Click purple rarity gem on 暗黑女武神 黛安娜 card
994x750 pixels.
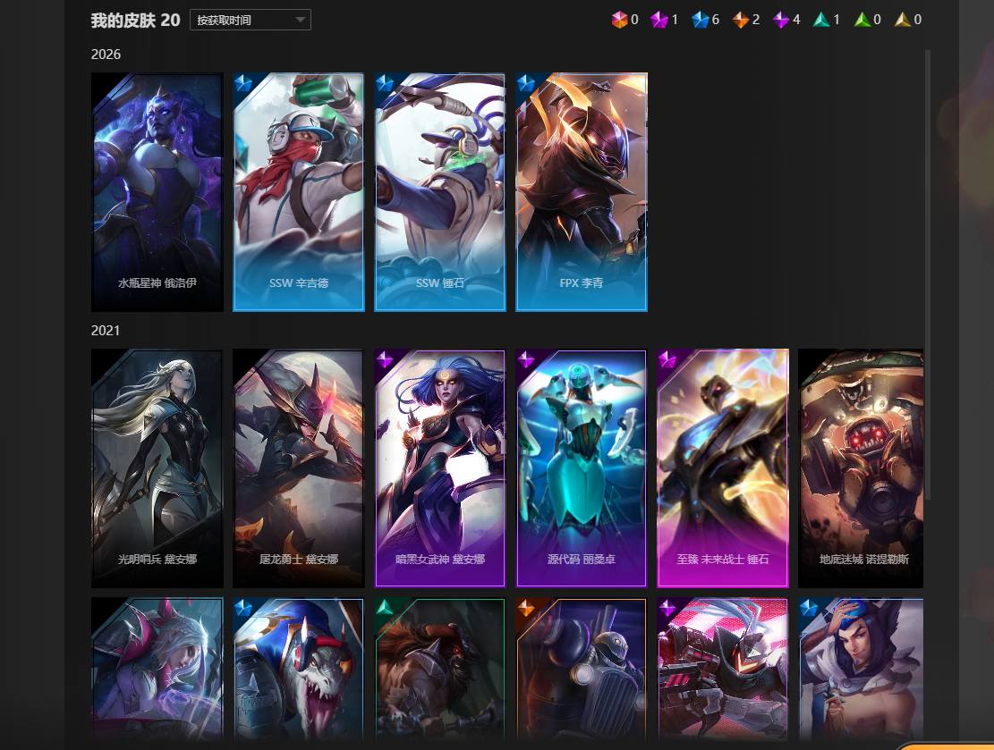385,359
